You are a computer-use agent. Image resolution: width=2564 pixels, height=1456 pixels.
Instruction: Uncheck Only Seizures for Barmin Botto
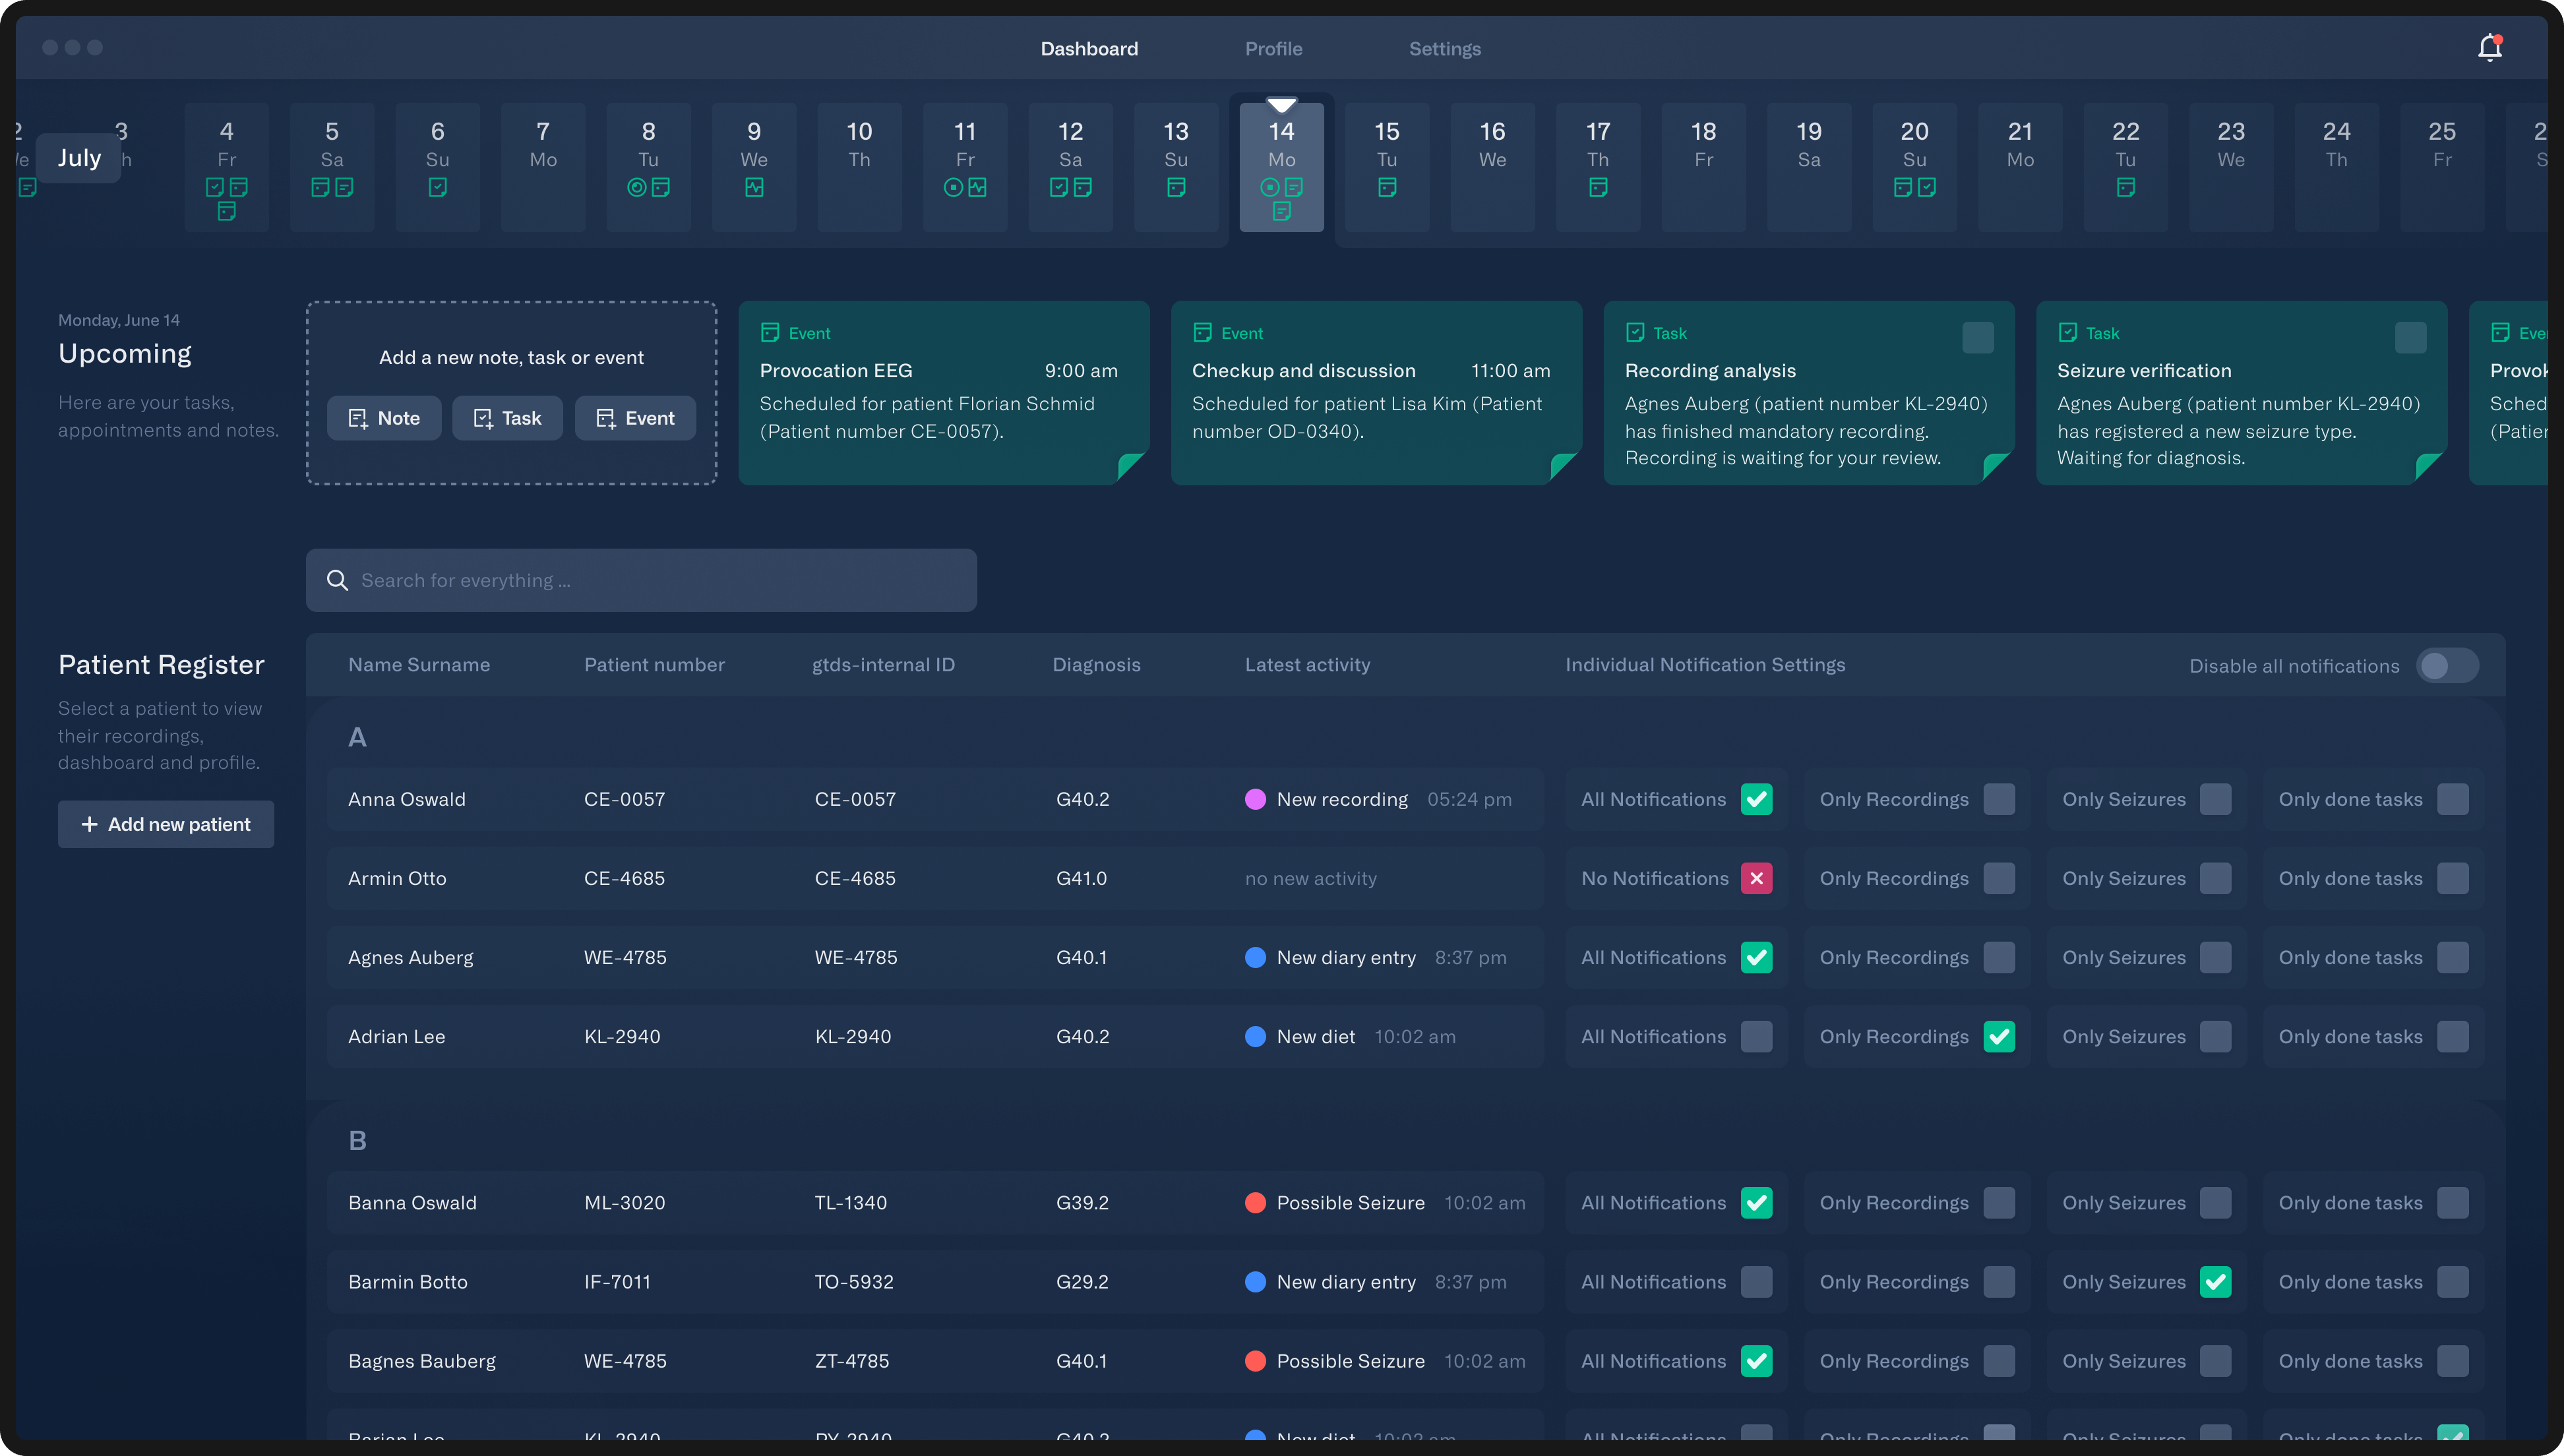(x=2215, y=1281)
